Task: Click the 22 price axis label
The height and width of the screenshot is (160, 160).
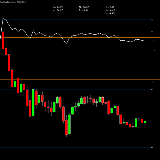Action: click(x=152, y=31)
